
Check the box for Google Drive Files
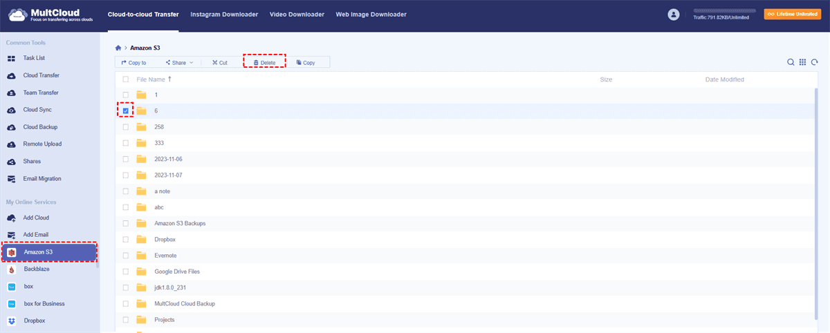126,272
